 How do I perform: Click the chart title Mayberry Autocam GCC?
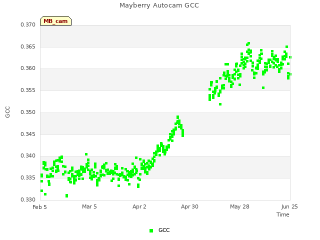159,5
